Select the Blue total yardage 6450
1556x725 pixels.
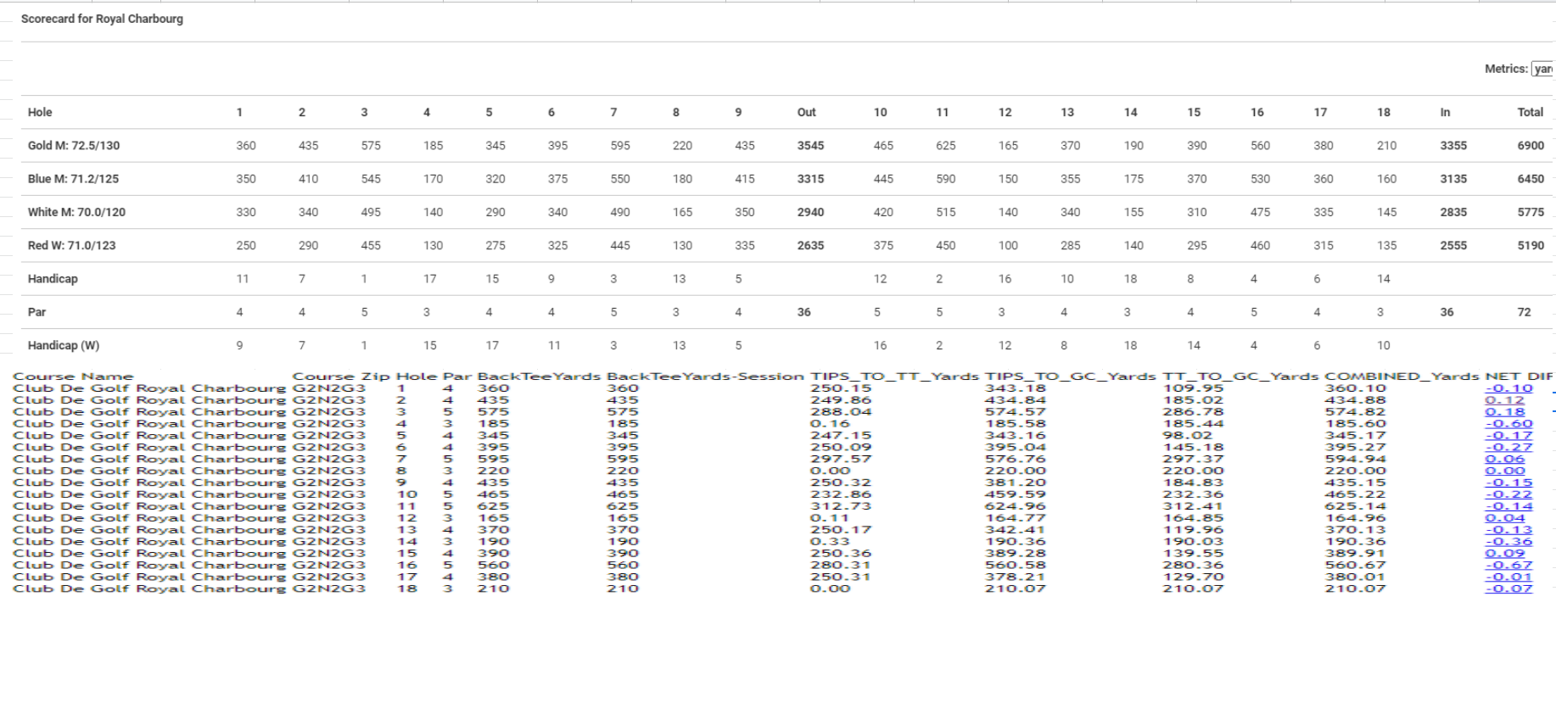coord(1531,179)
